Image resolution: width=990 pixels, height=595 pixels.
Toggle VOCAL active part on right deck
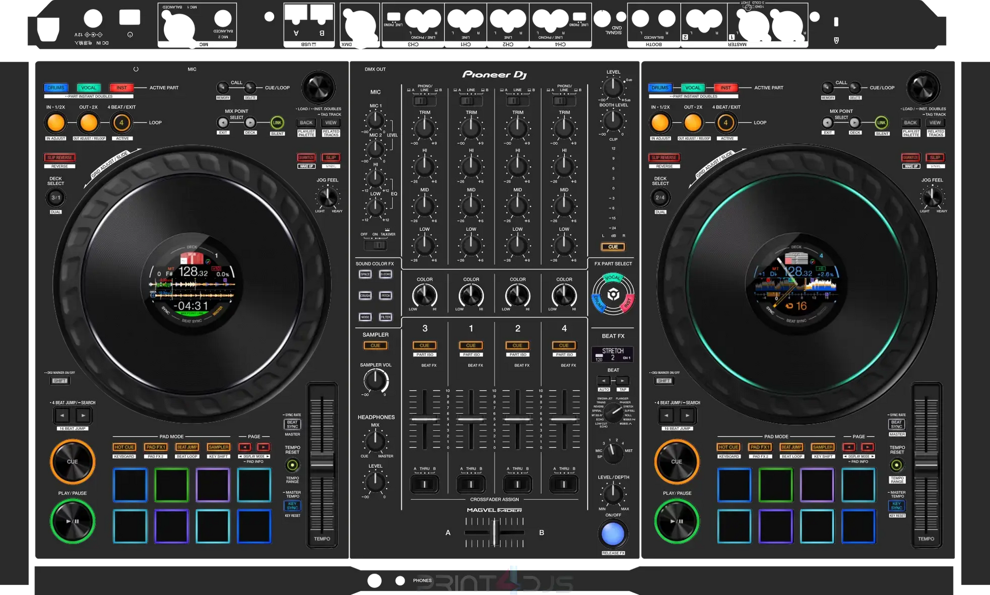[692, 87]
